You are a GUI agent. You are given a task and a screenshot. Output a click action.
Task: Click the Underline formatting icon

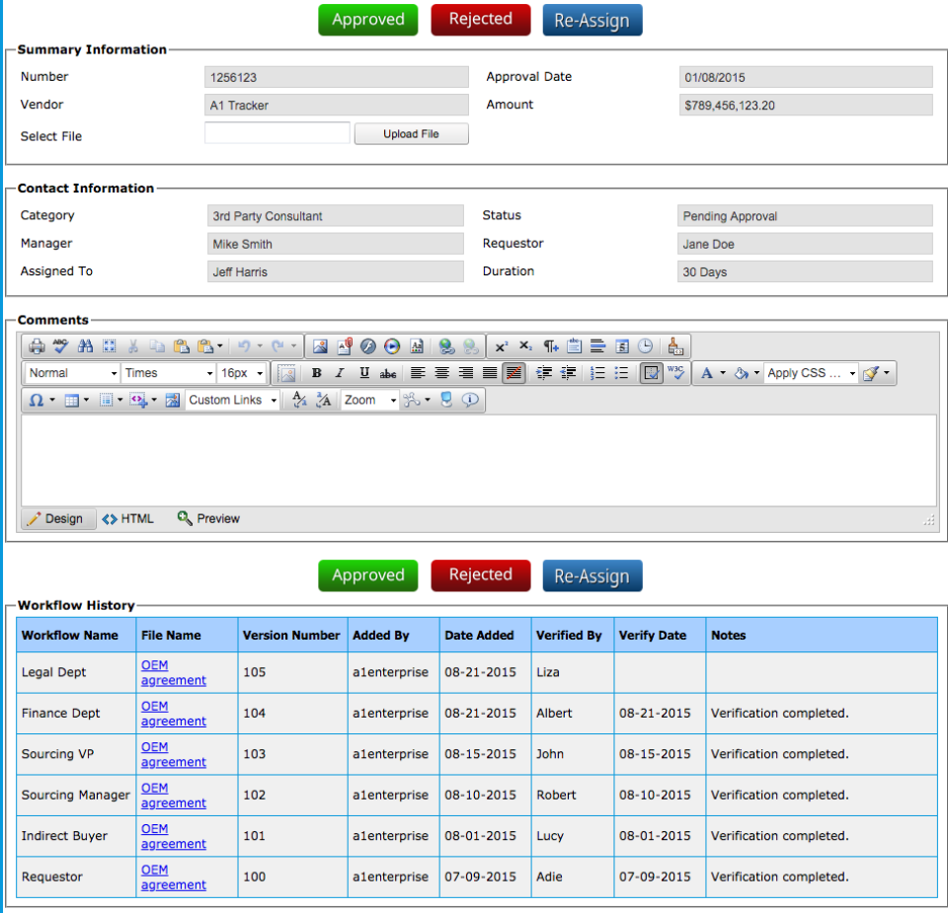364,373
